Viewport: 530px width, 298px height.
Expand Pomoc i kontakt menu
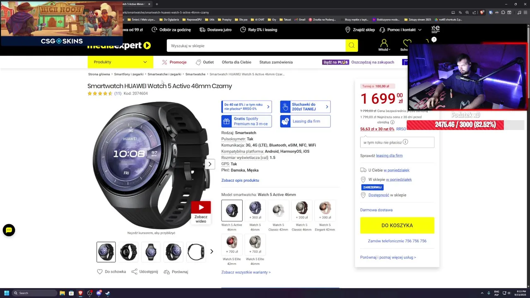coord(404,30)
